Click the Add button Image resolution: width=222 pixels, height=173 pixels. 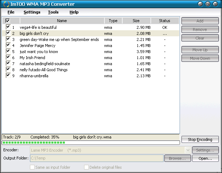pyautogui.click(x=200, y=21)
